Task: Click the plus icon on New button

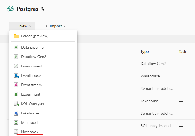Action: pos(15,26)
